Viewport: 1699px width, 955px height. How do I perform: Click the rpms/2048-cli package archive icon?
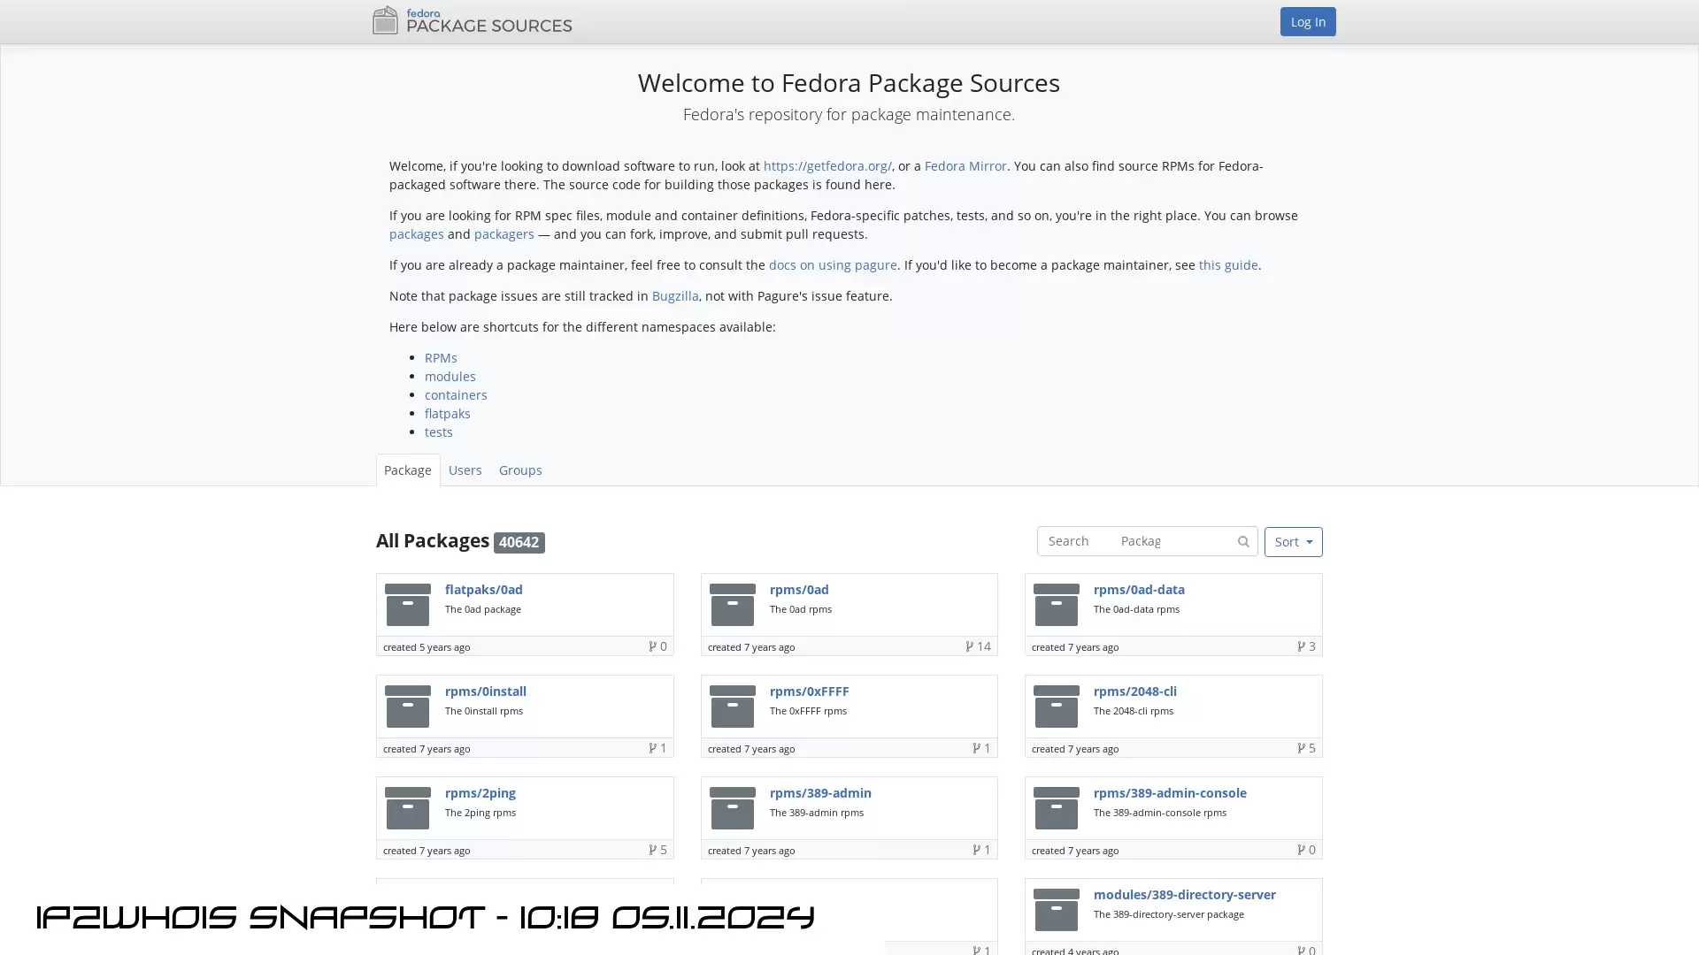tap(1057, 707)
